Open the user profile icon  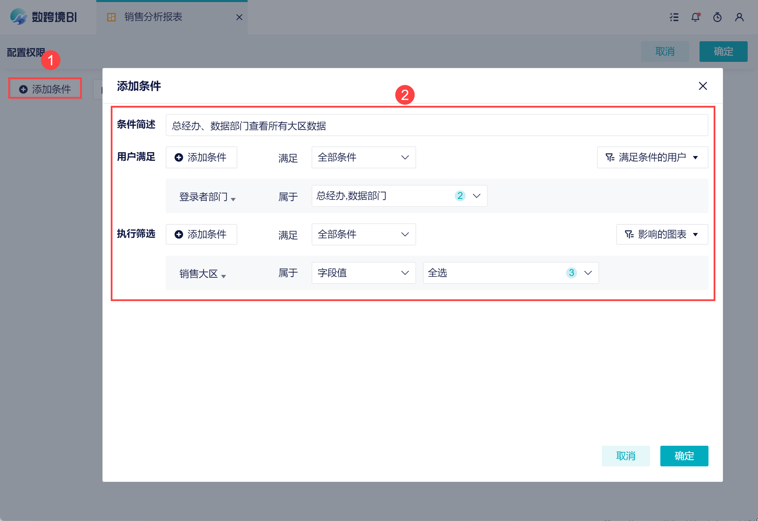[x=739, y=17]
